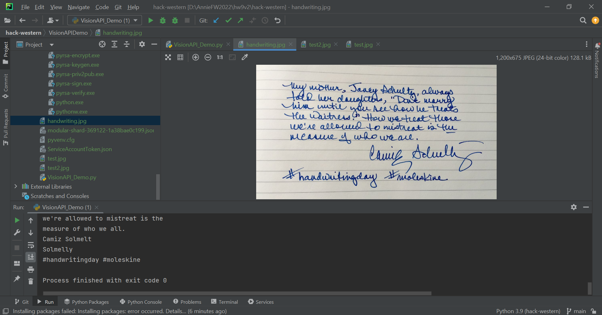602x315 pixels.
Task: Select the color picker eyedropper icon
Action: click(x=245, y=57)
